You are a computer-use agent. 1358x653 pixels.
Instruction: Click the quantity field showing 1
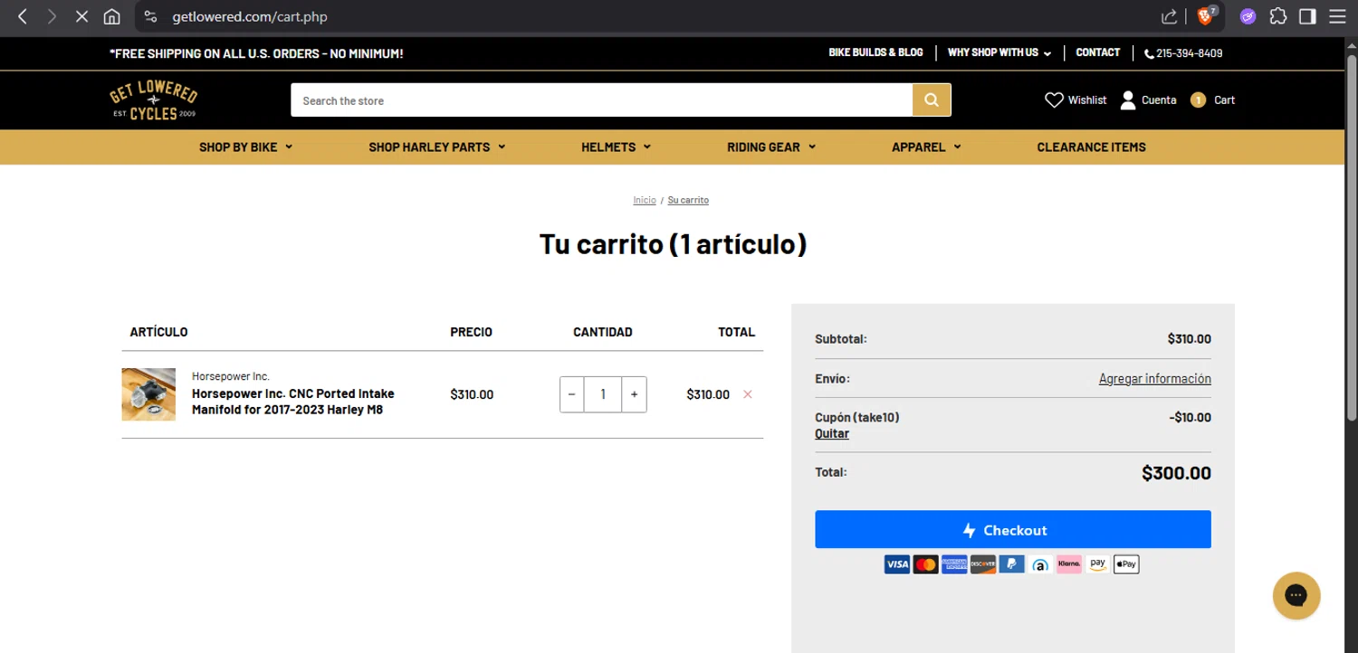603,394
